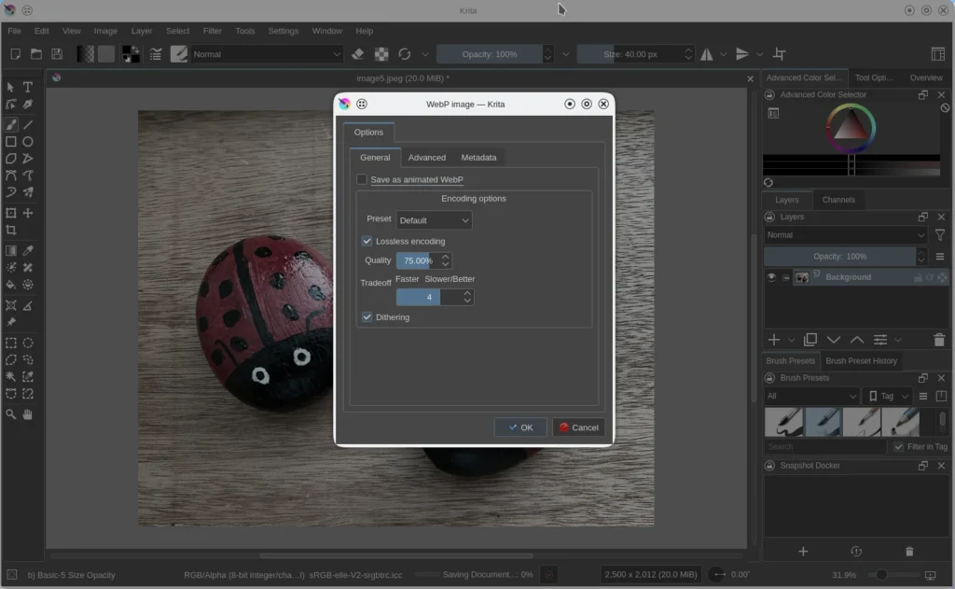The height and width of the screenshot is (589, 955).
Task: Select the Crop tool in toolbox
Action: click(x=11, y=230)
